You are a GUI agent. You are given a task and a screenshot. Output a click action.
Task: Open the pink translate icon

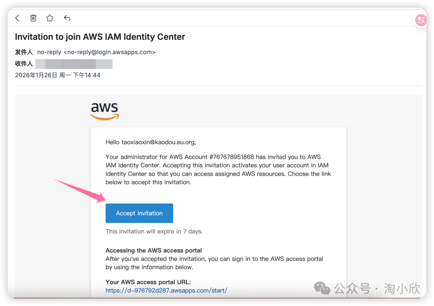point(420,20)
